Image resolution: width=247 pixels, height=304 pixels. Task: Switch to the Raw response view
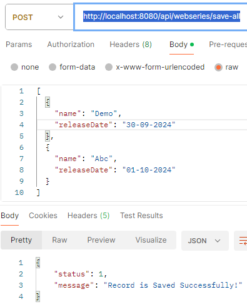[59, 240]
